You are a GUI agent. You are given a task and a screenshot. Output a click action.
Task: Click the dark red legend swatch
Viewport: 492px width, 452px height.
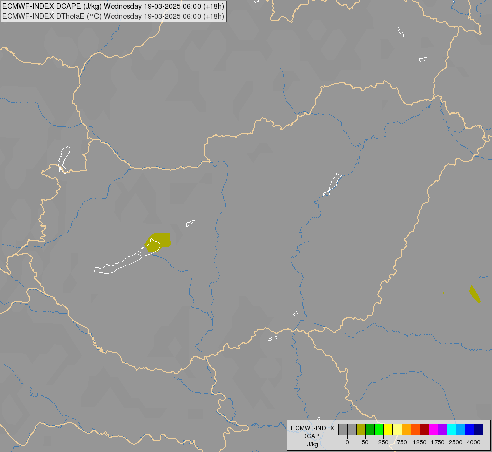(425, 430)
